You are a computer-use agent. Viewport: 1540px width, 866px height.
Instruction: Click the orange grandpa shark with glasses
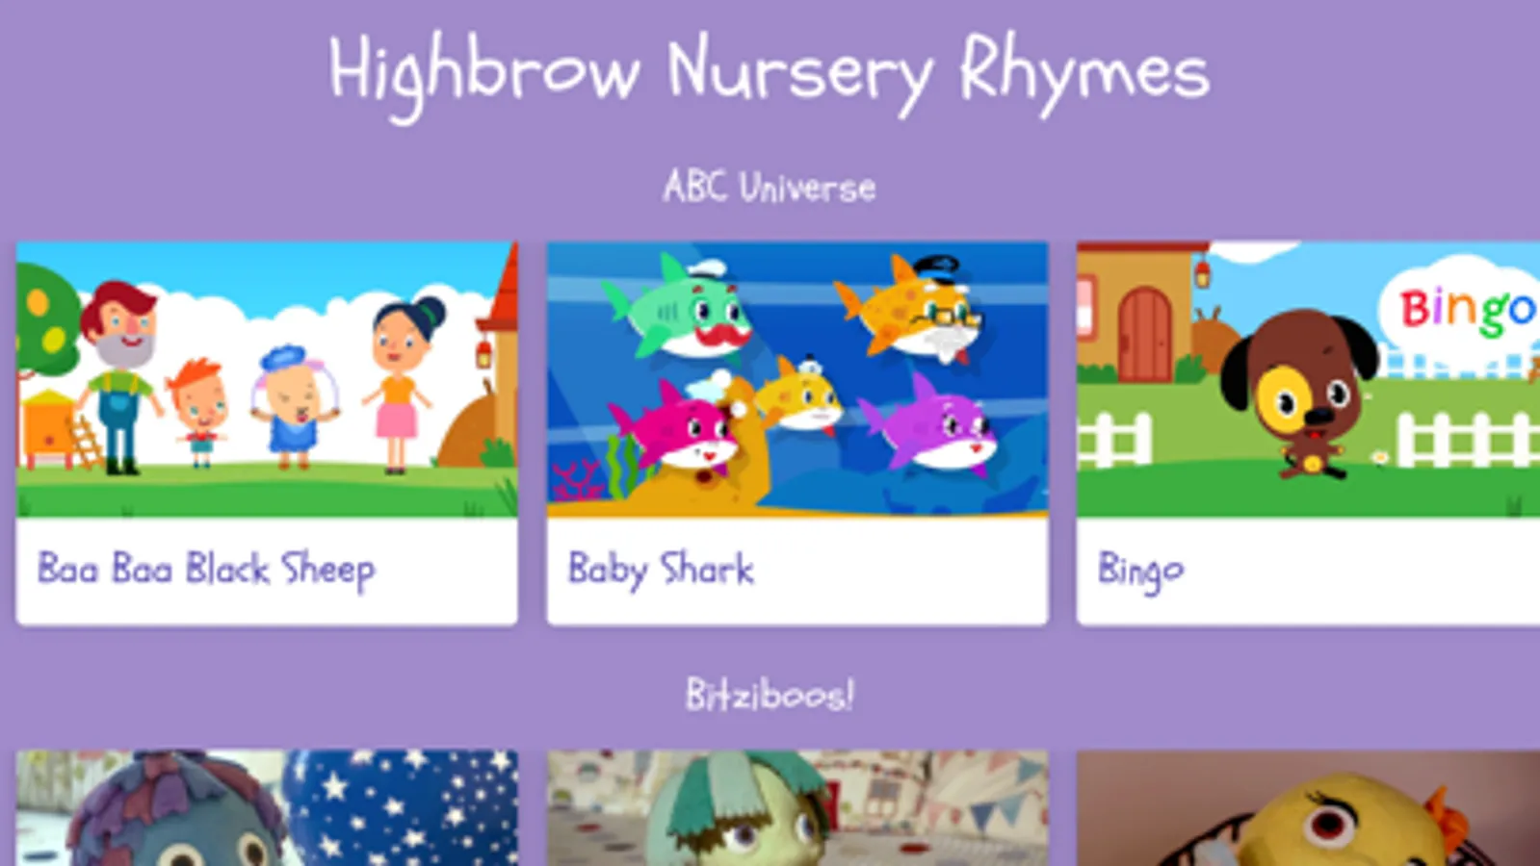[x=910, y=308]
